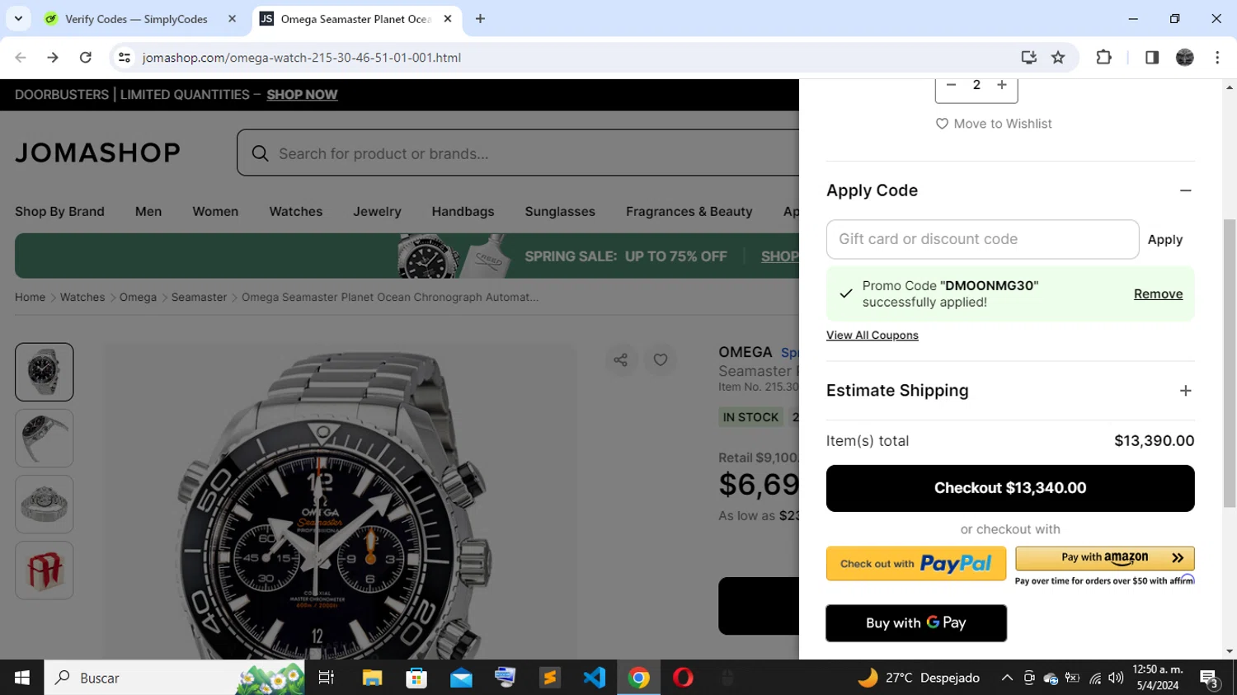Click the search magnifier icon
The height and width of the screenshot is (695, 1237).
click(260, 153)
